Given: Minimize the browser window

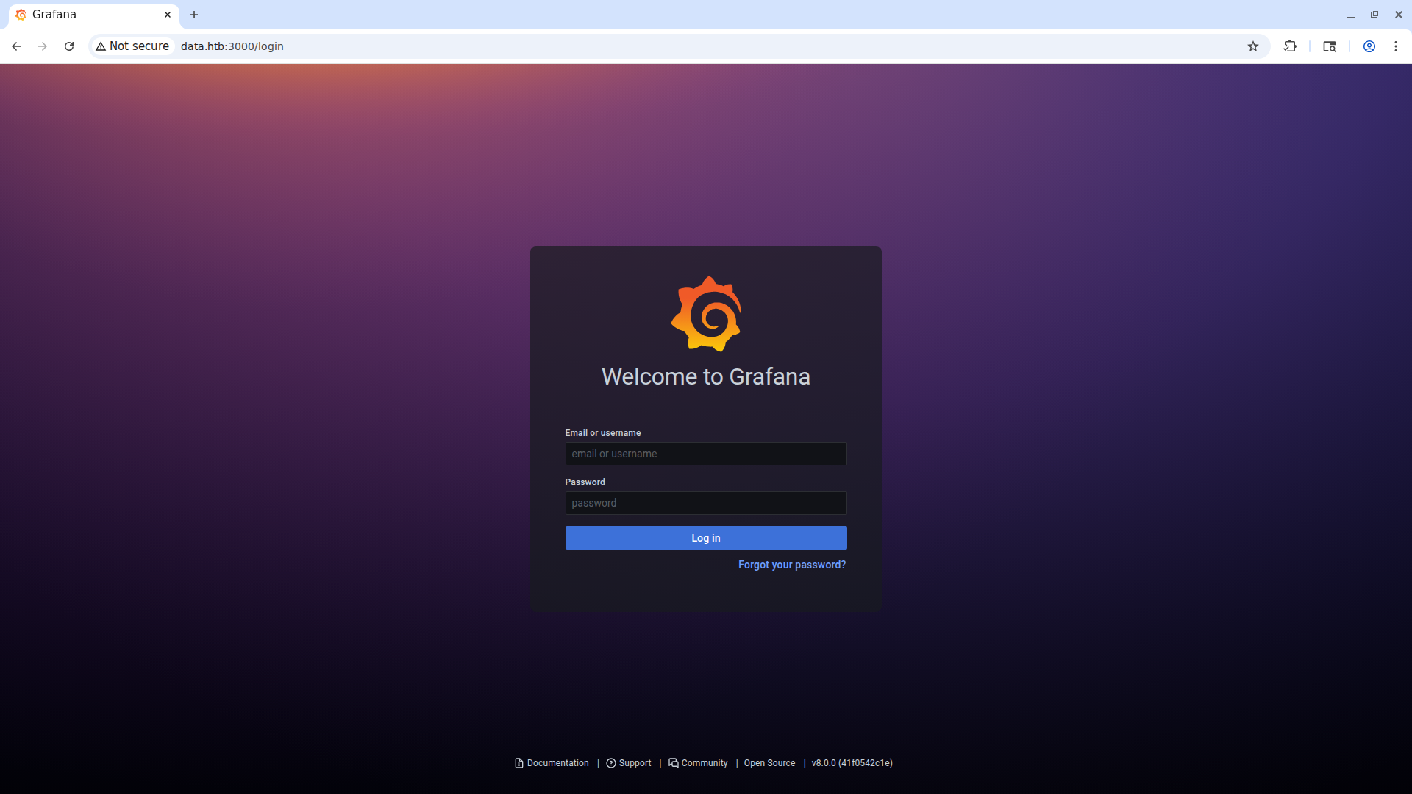Looking at the screenshot, I should click(x=1351, y=15).
